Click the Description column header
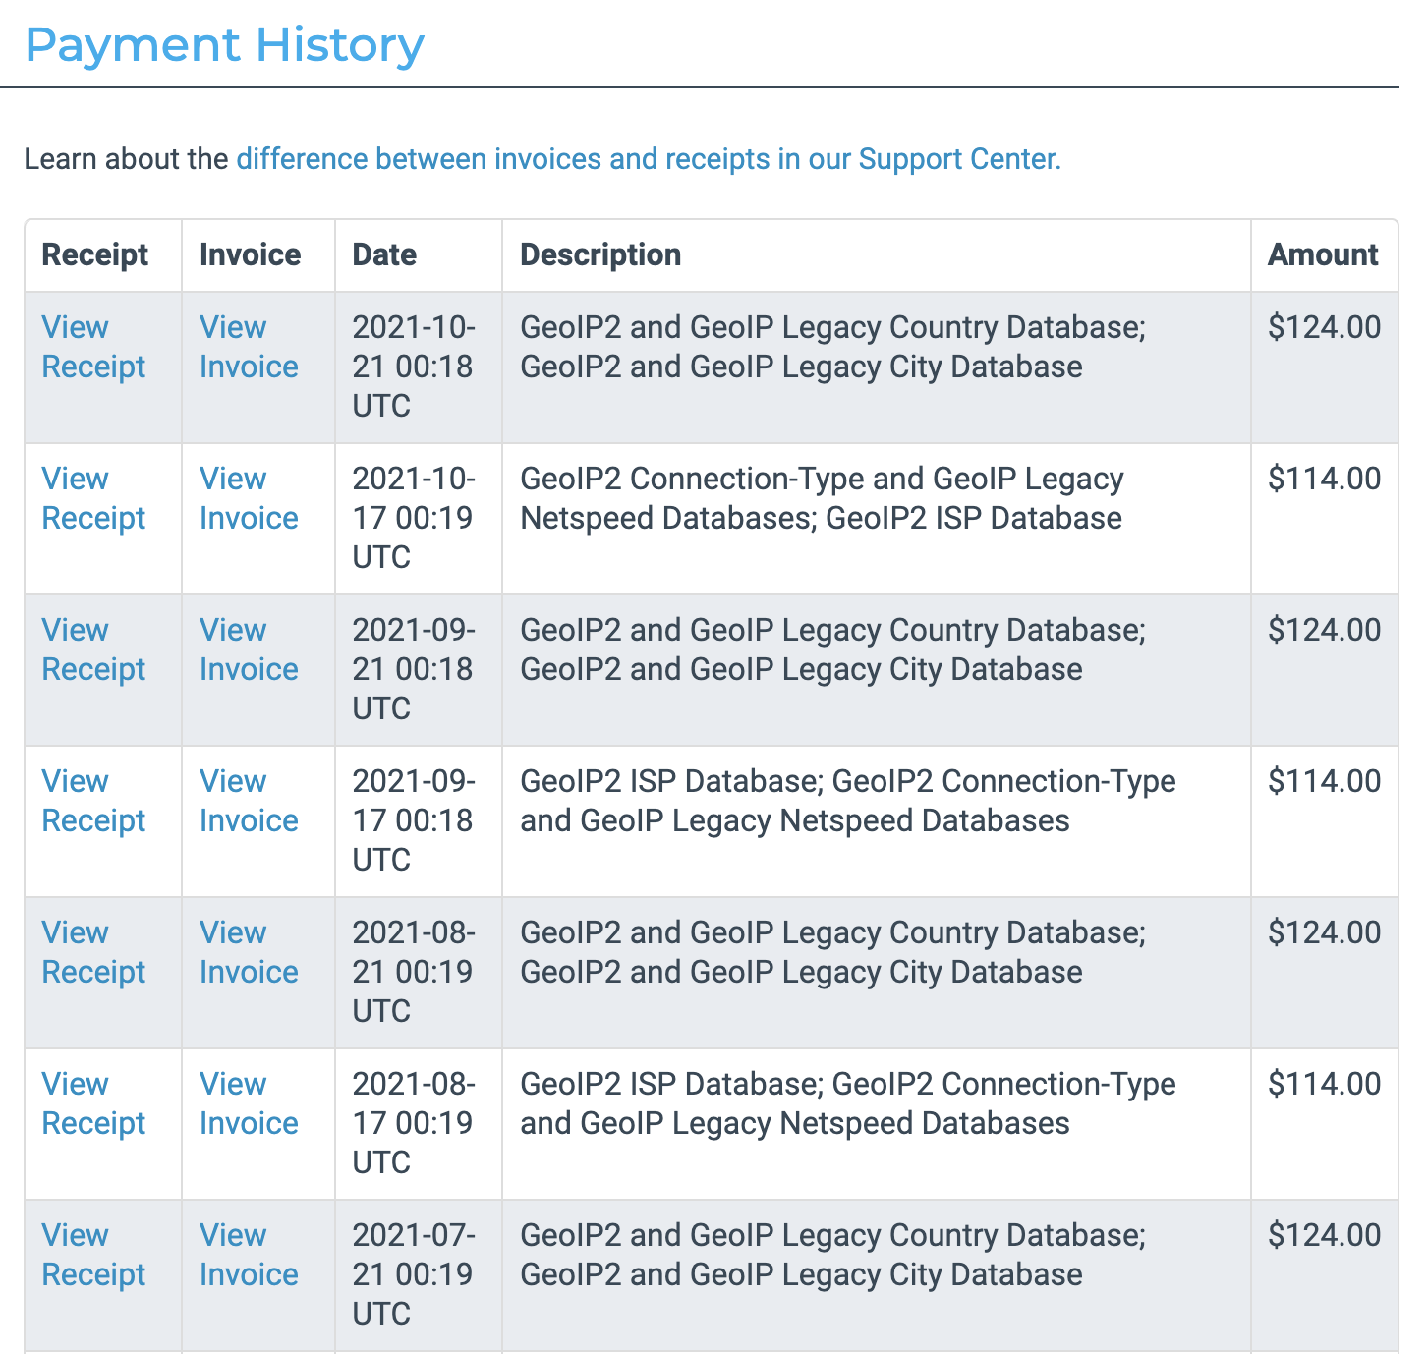Image resolution: width=1427 pixels, height=1354 pixels. click(600, 254)
